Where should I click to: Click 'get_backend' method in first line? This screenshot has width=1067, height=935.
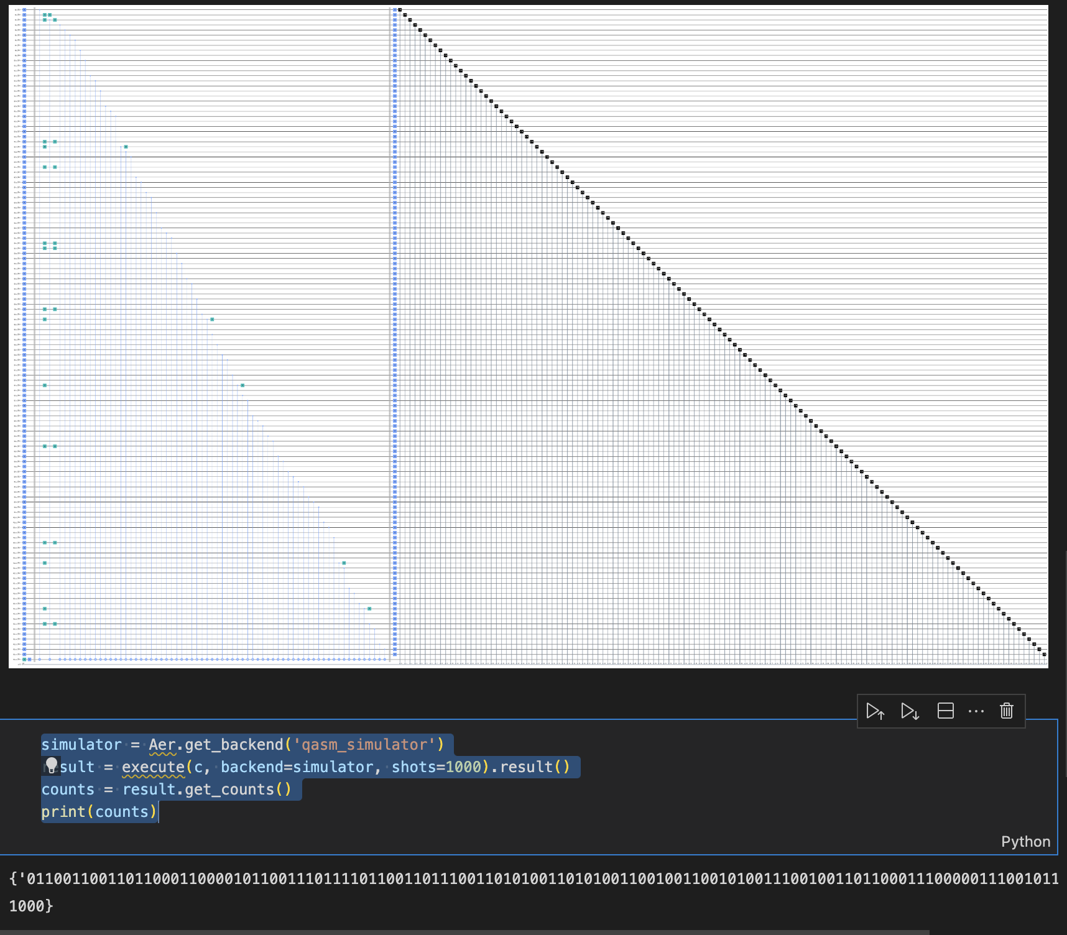point(234,744)
